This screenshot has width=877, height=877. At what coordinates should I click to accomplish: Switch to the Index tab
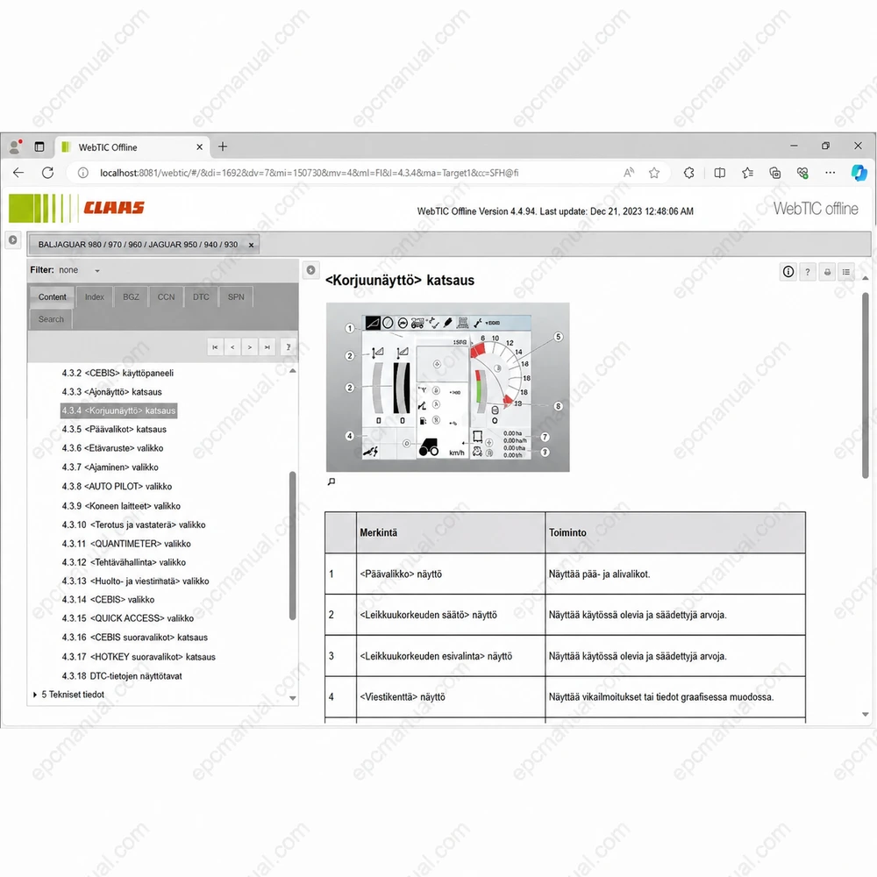(95, 297)
